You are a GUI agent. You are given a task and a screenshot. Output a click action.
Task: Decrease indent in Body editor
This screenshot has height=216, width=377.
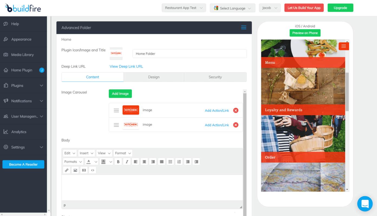point(188,162)
